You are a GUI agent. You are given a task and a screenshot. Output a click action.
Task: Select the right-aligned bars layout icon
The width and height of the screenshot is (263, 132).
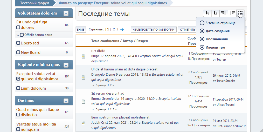tap(223, 13)
